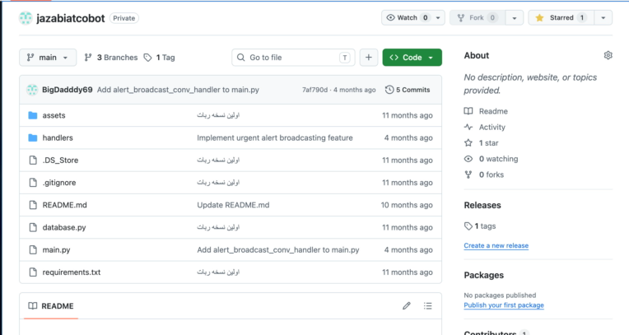
Task: Open the requirements.txt file
Action: click(x=72, y=272)
